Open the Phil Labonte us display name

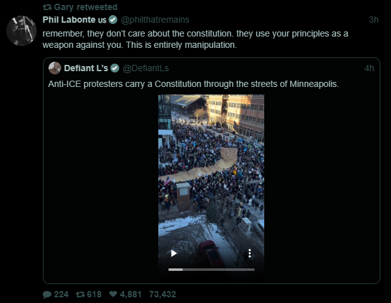click(x=74, y=20)
